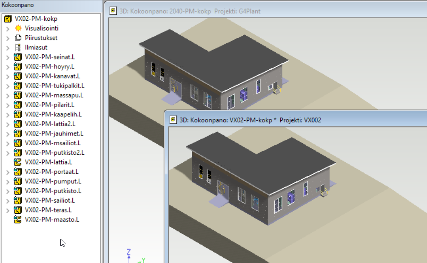Expand the VX02-PM-kanavat.L subassembly
Image resolution: width=427 pixels, height=263 pixels.
pyautogui.click(x=8, y=76)
